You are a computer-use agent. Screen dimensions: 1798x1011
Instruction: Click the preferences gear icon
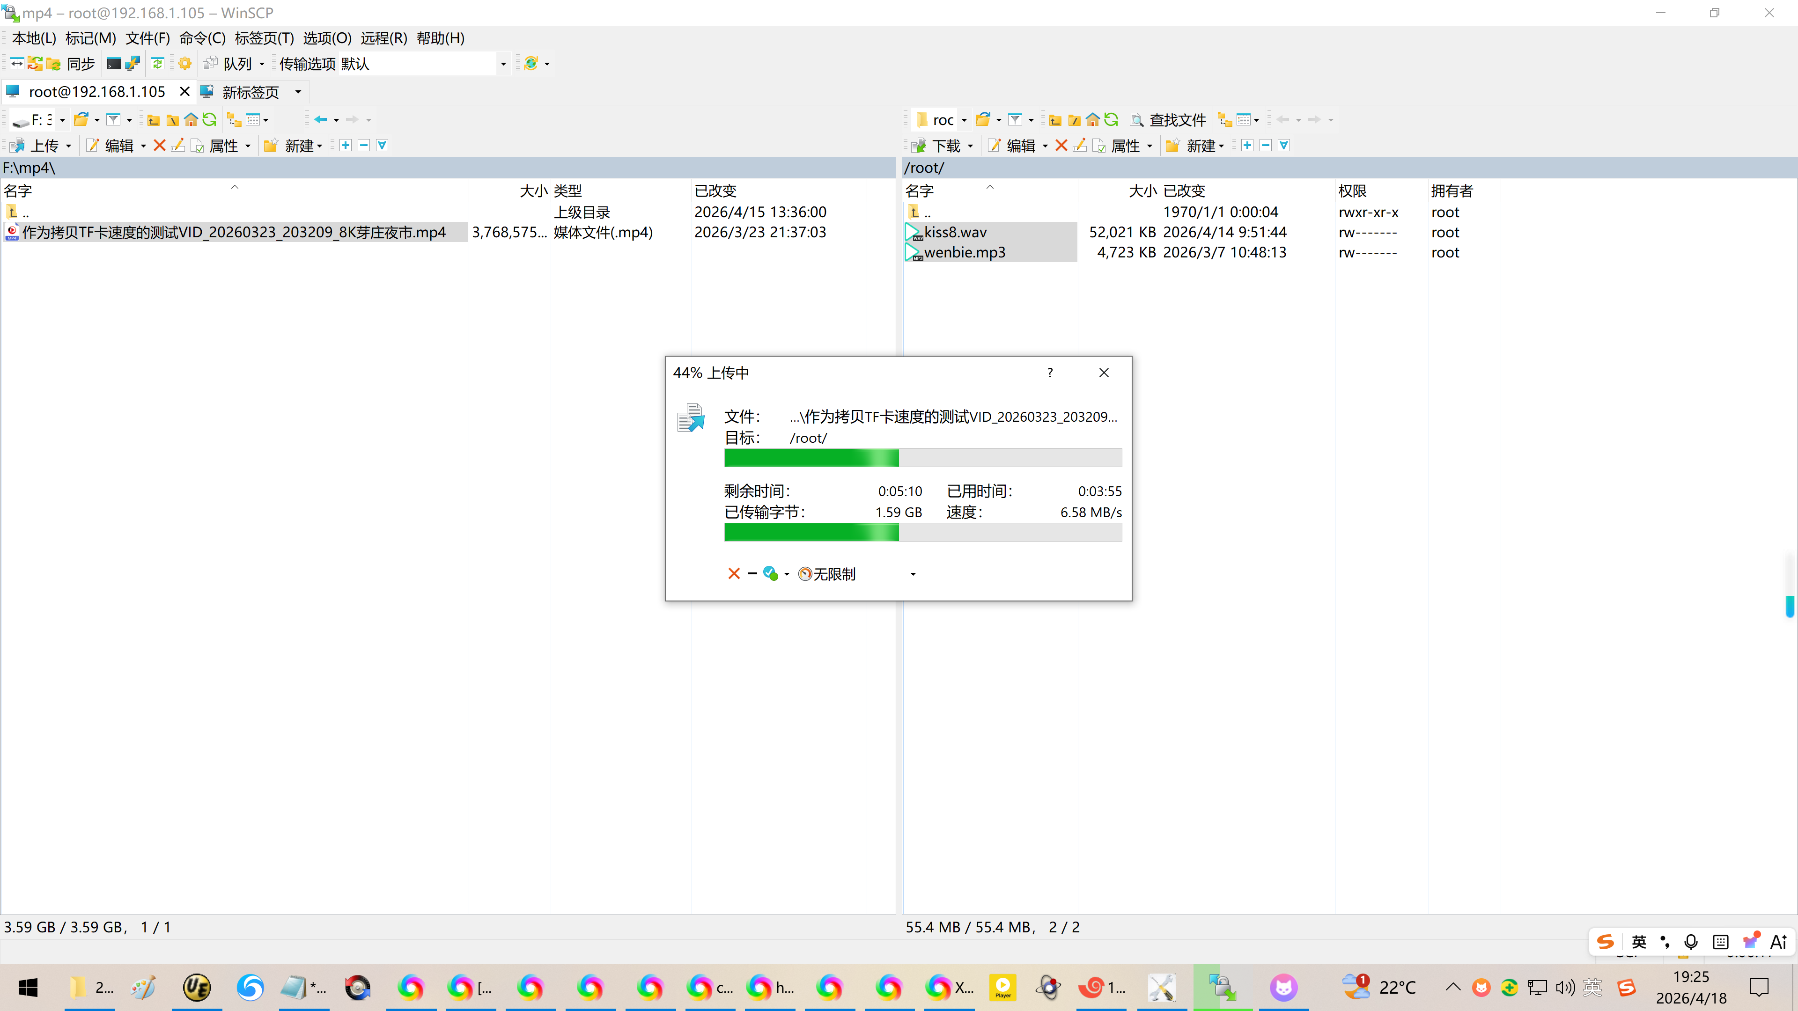184,64
